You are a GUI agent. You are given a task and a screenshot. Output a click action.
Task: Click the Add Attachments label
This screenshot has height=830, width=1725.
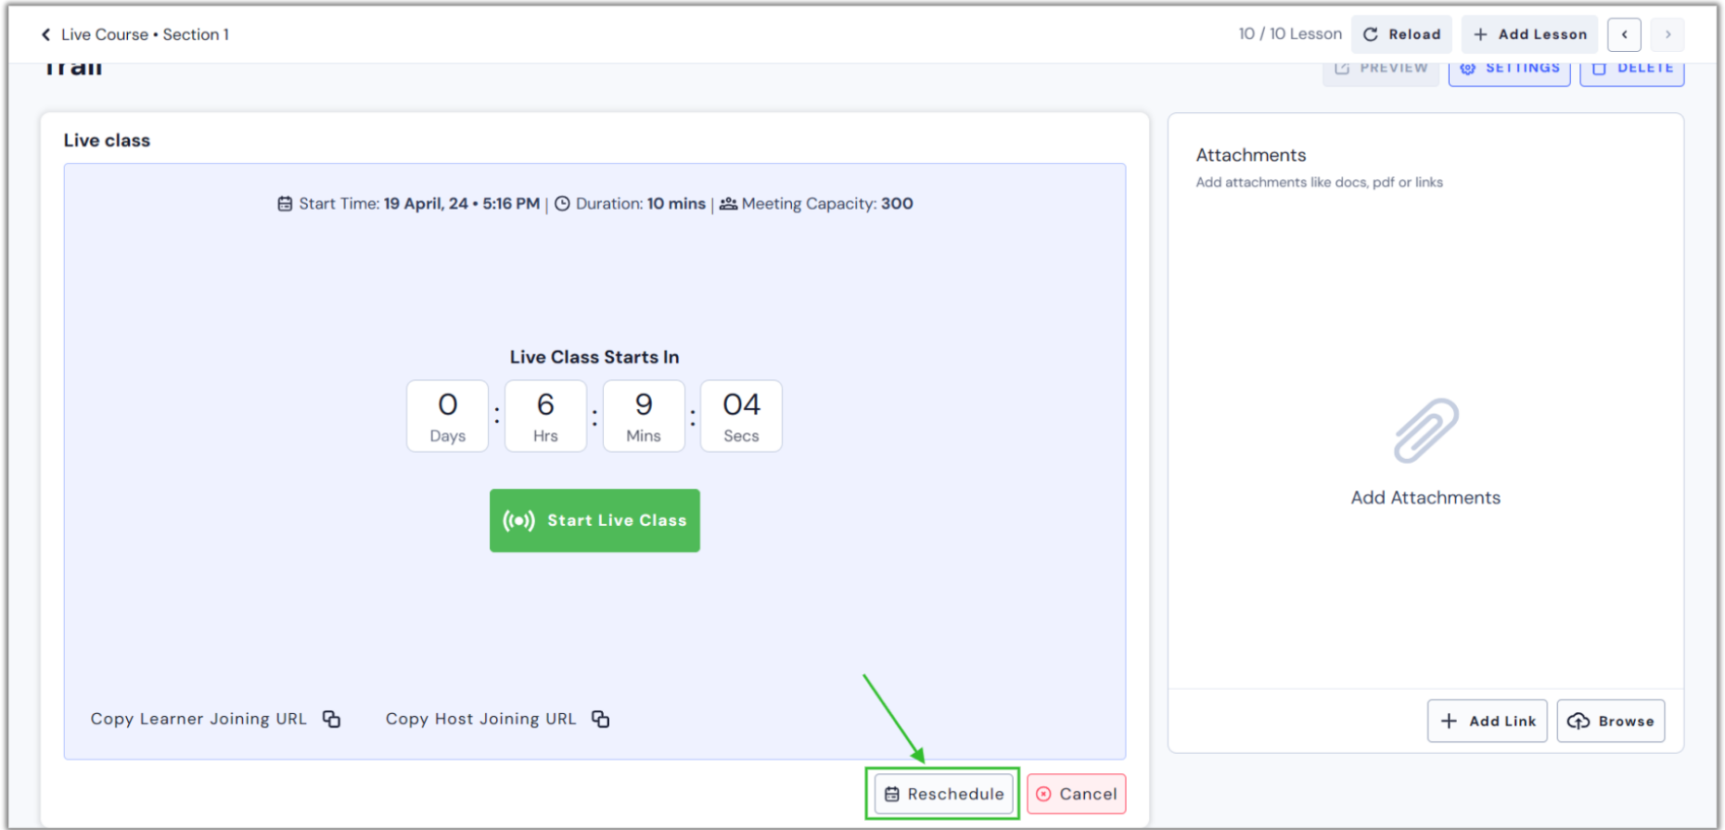(1425, 497)
